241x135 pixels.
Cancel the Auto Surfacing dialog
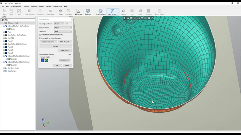(x=67, y=65)
